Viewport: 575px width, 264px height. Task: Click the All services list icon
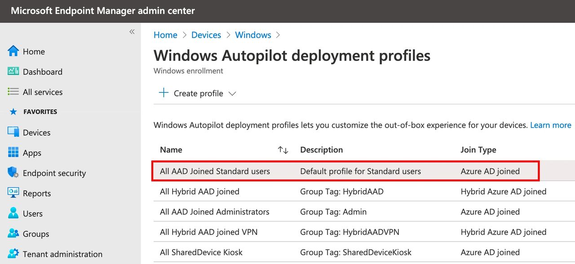click(13, 91)
